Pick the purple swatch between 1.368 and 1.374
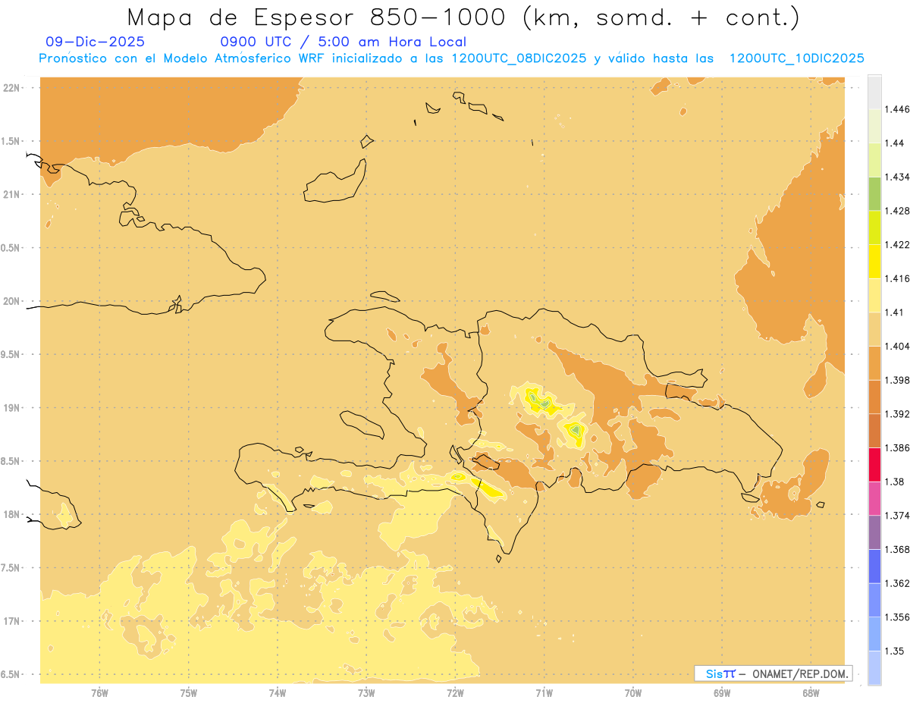Image resolution: width=910 pixels, height=703 pixels. (x=874, y=532)
